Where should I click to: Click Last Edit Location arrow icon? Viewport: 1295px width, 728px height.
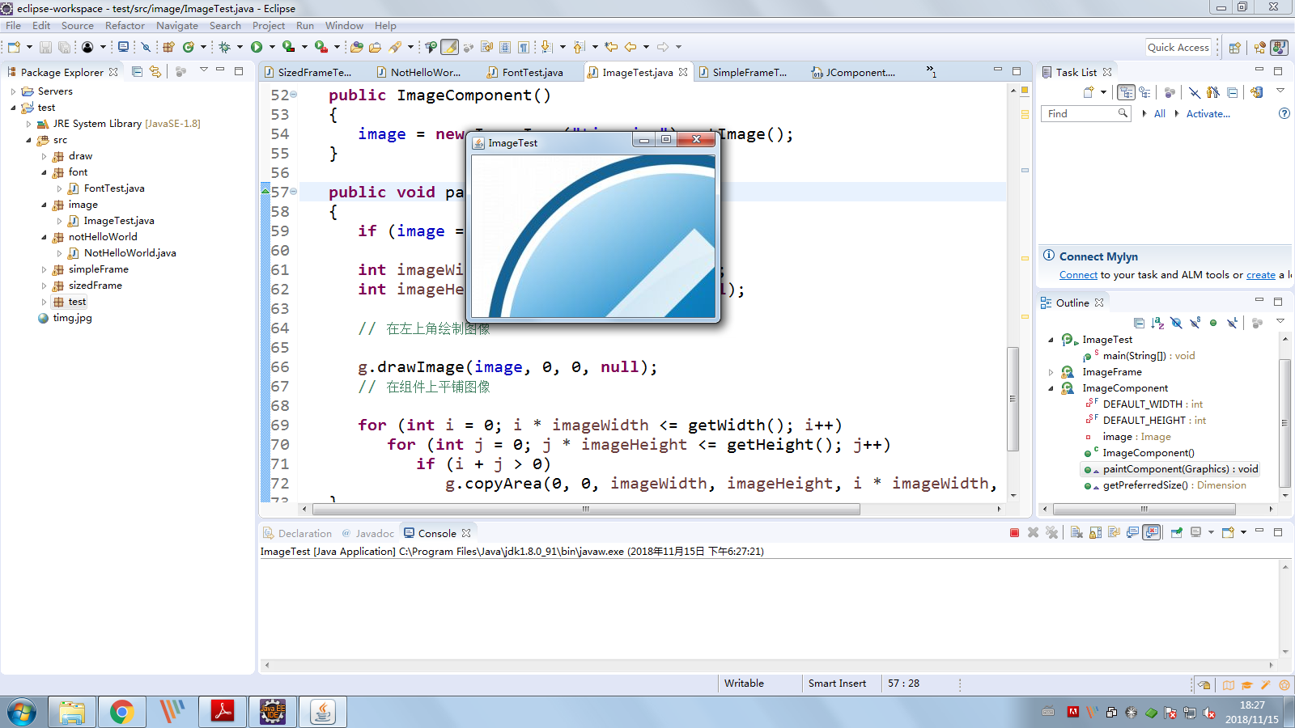[x=611, y=47]
